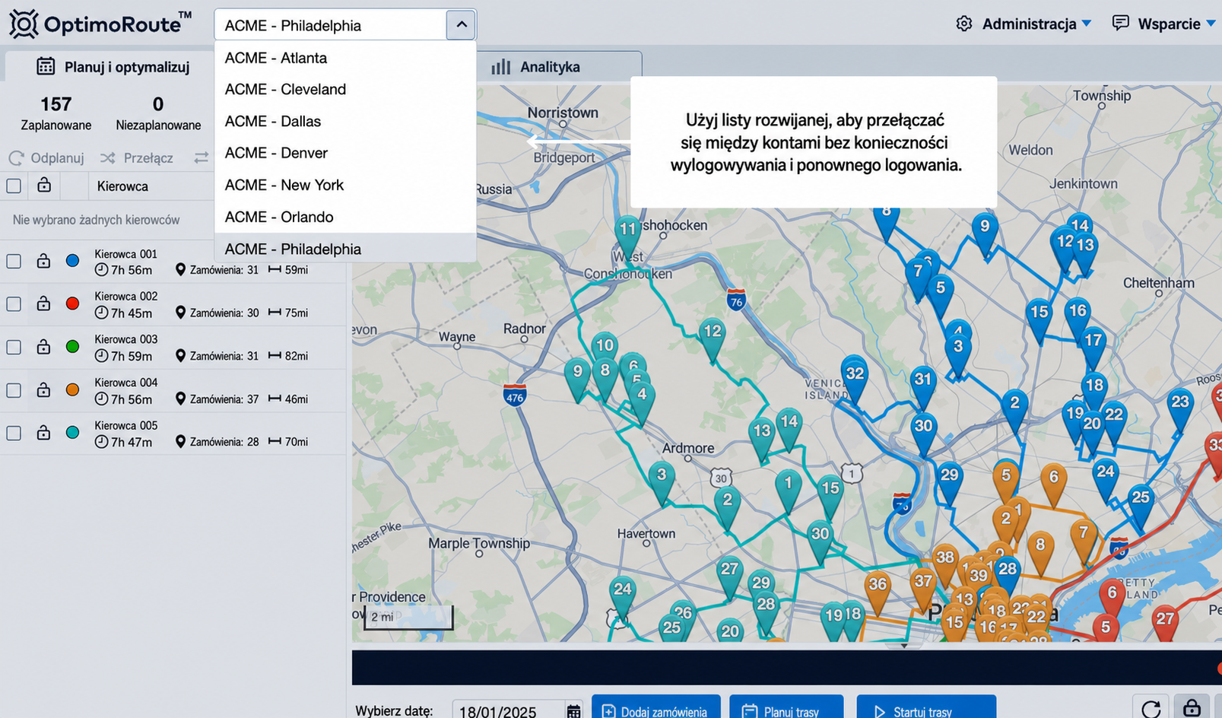Click the 0 Niezaplanowane counter
The width and height of the screenshot is (1222, 718).
pos(158,113)
